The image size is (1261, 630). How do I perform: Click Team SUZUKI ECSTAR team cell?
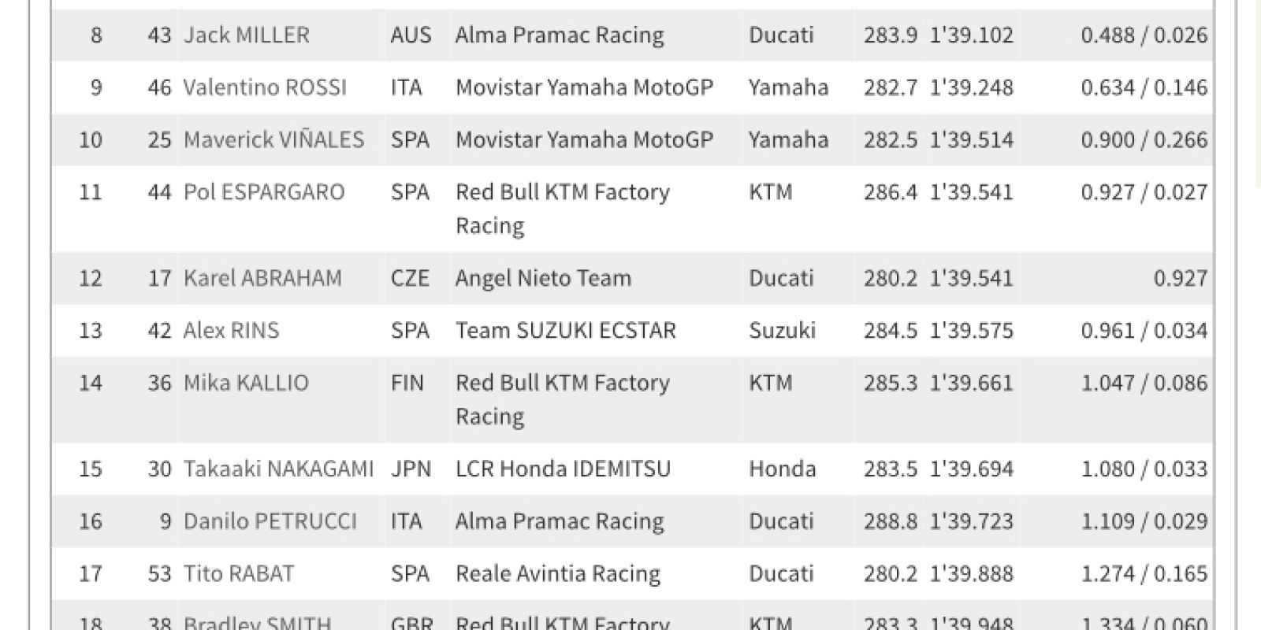(x=565, y=330)
